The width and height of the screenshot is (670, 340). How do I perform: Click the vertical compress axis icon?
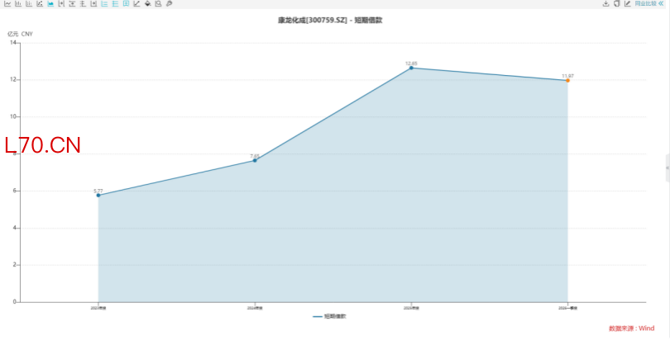pyautogui.click(x=72, y=3)
